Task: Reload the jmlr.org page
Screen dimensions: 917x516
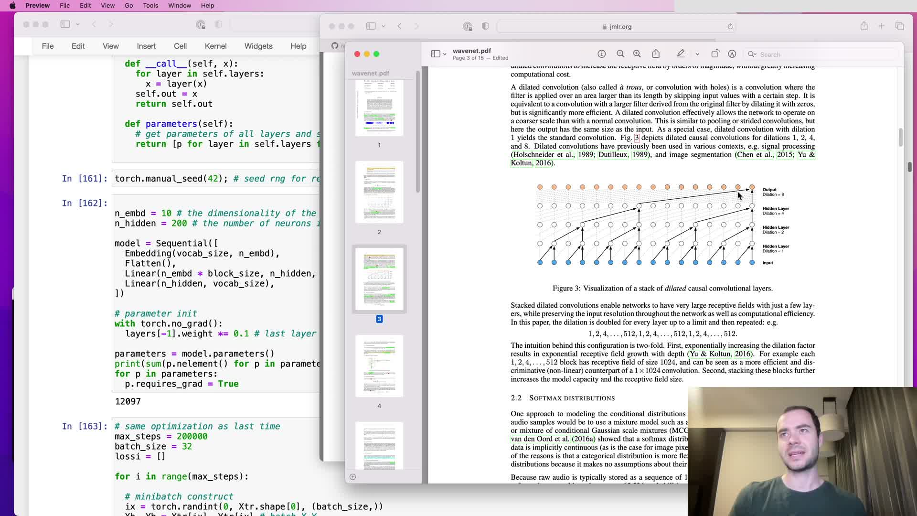Action: coord(730,27)
